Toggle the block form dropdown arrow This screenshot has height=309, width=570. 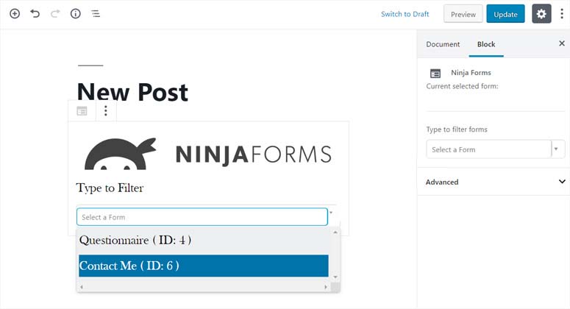(331, 213)
